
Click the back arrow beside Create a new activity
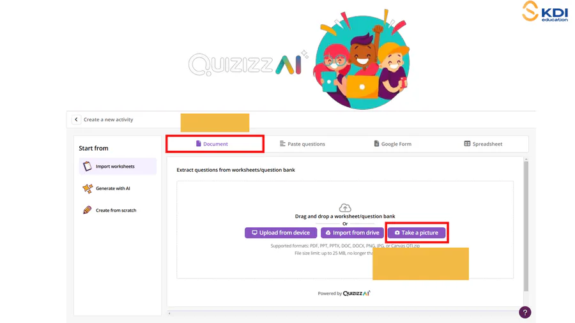pyautogui.click(x=76, y=119)
